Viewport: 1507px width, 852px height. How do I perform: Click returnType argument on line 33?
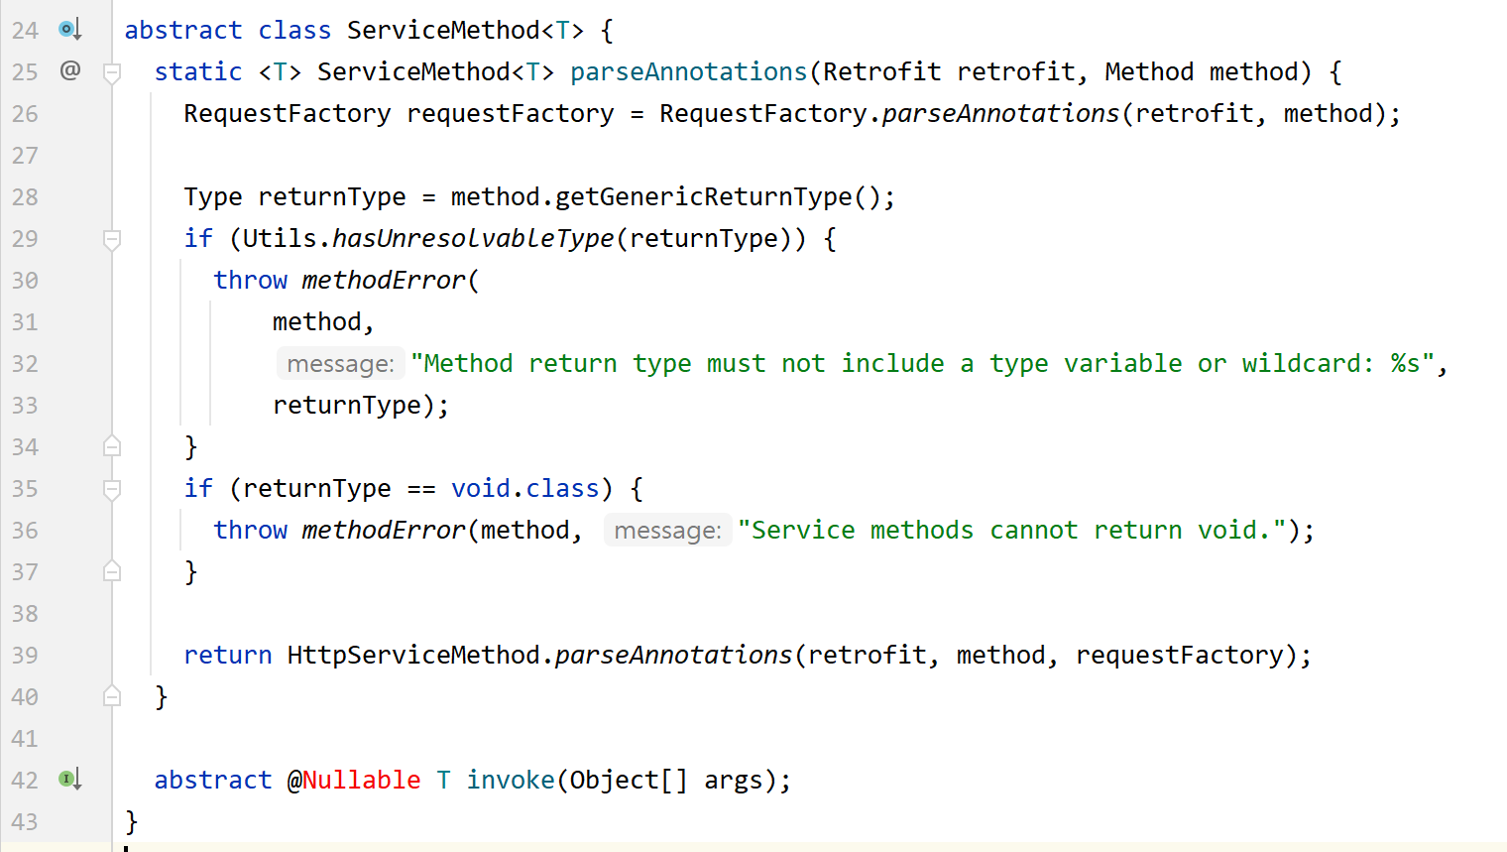coord(347,406)
